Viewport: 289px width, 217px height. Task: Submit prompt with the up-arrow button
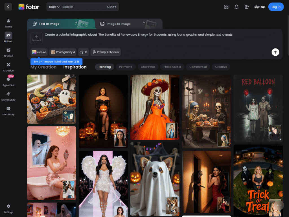point(275,52)
